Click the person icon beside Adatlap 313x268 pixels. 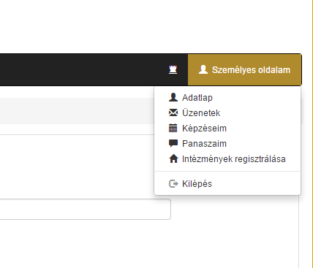tap(173, 97)
